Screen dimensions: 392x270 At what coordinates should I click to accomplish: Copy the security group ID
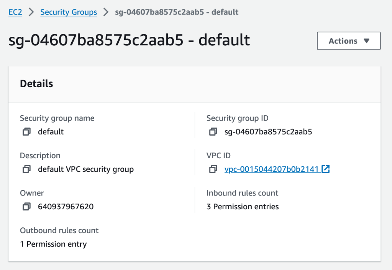213,132
